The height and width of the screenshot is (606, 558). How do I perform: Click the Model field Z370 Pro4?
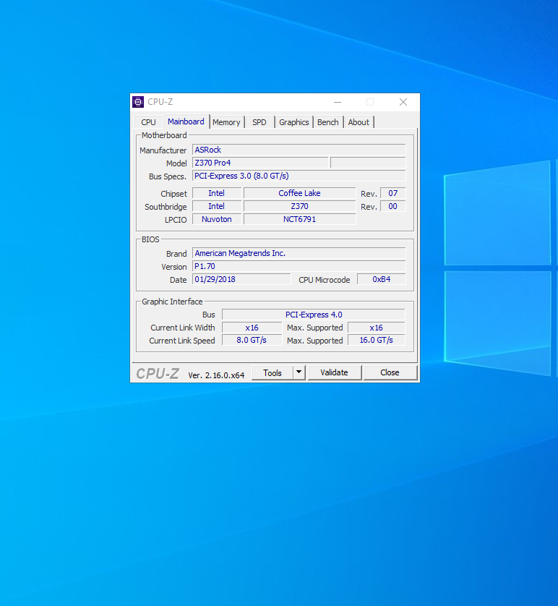pyautogui.click(x=260, y=163)
